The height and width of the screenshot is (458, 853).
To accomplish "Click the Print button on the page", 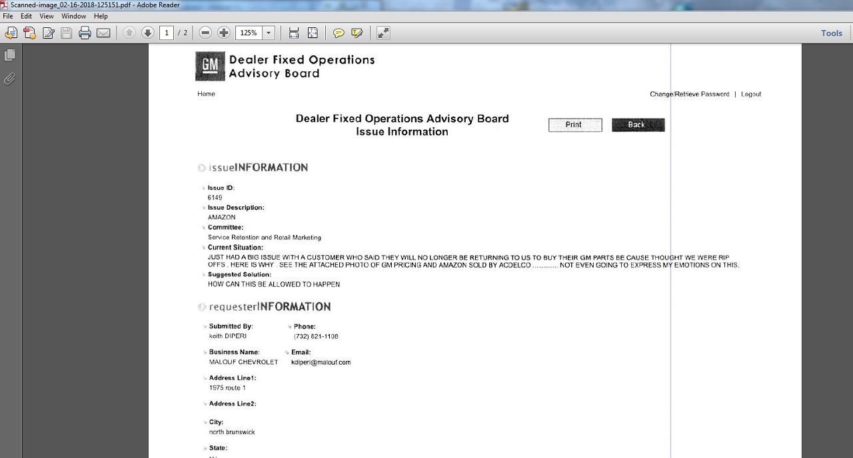I will 575,125.
